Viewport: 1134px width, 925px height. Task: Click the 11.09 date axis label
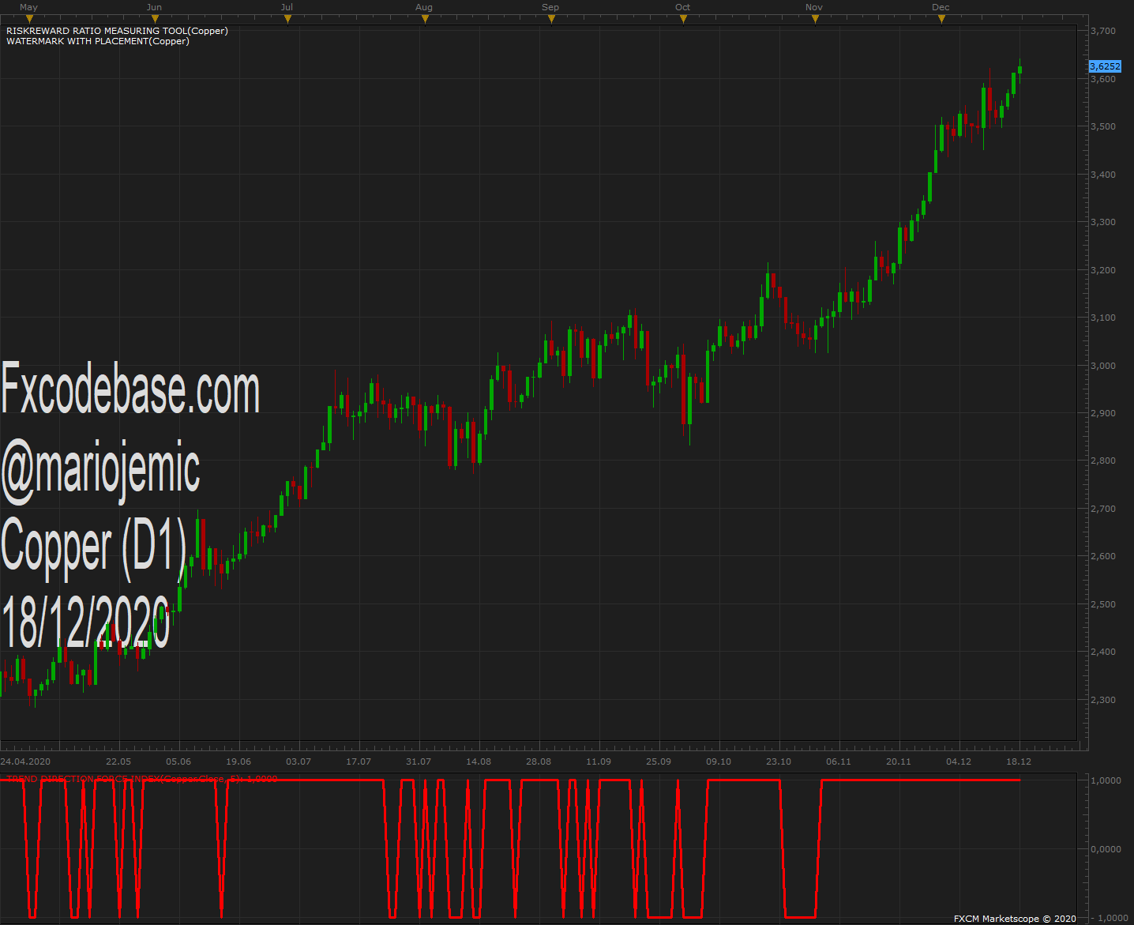[x=599, y=761]
